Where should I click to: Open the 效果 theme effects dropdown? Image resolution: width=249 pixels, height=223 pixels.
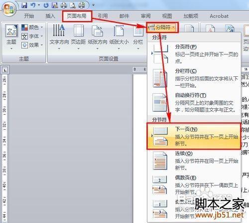tap(32, 45)
